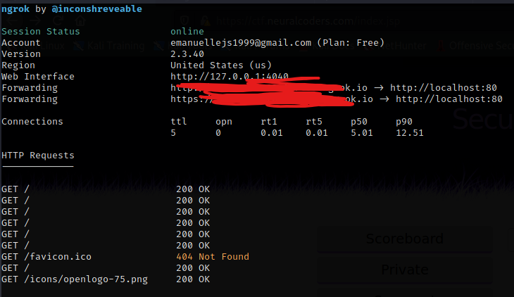
Task: Click the HTTP Requests heading
Action: 38,156
